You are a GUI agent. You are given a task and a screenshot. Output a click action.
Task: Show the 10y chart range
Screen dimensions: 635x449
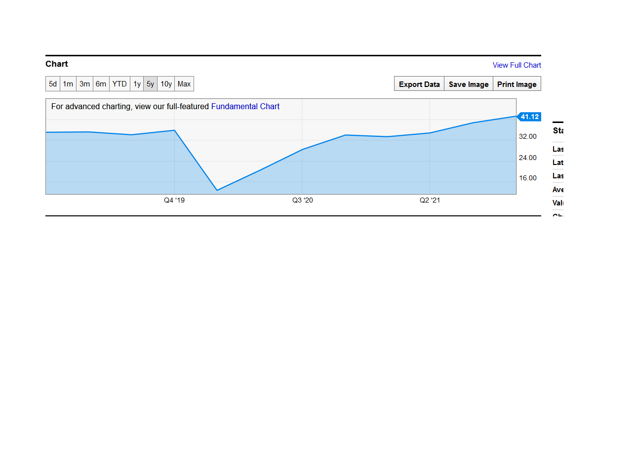[166, 84]
